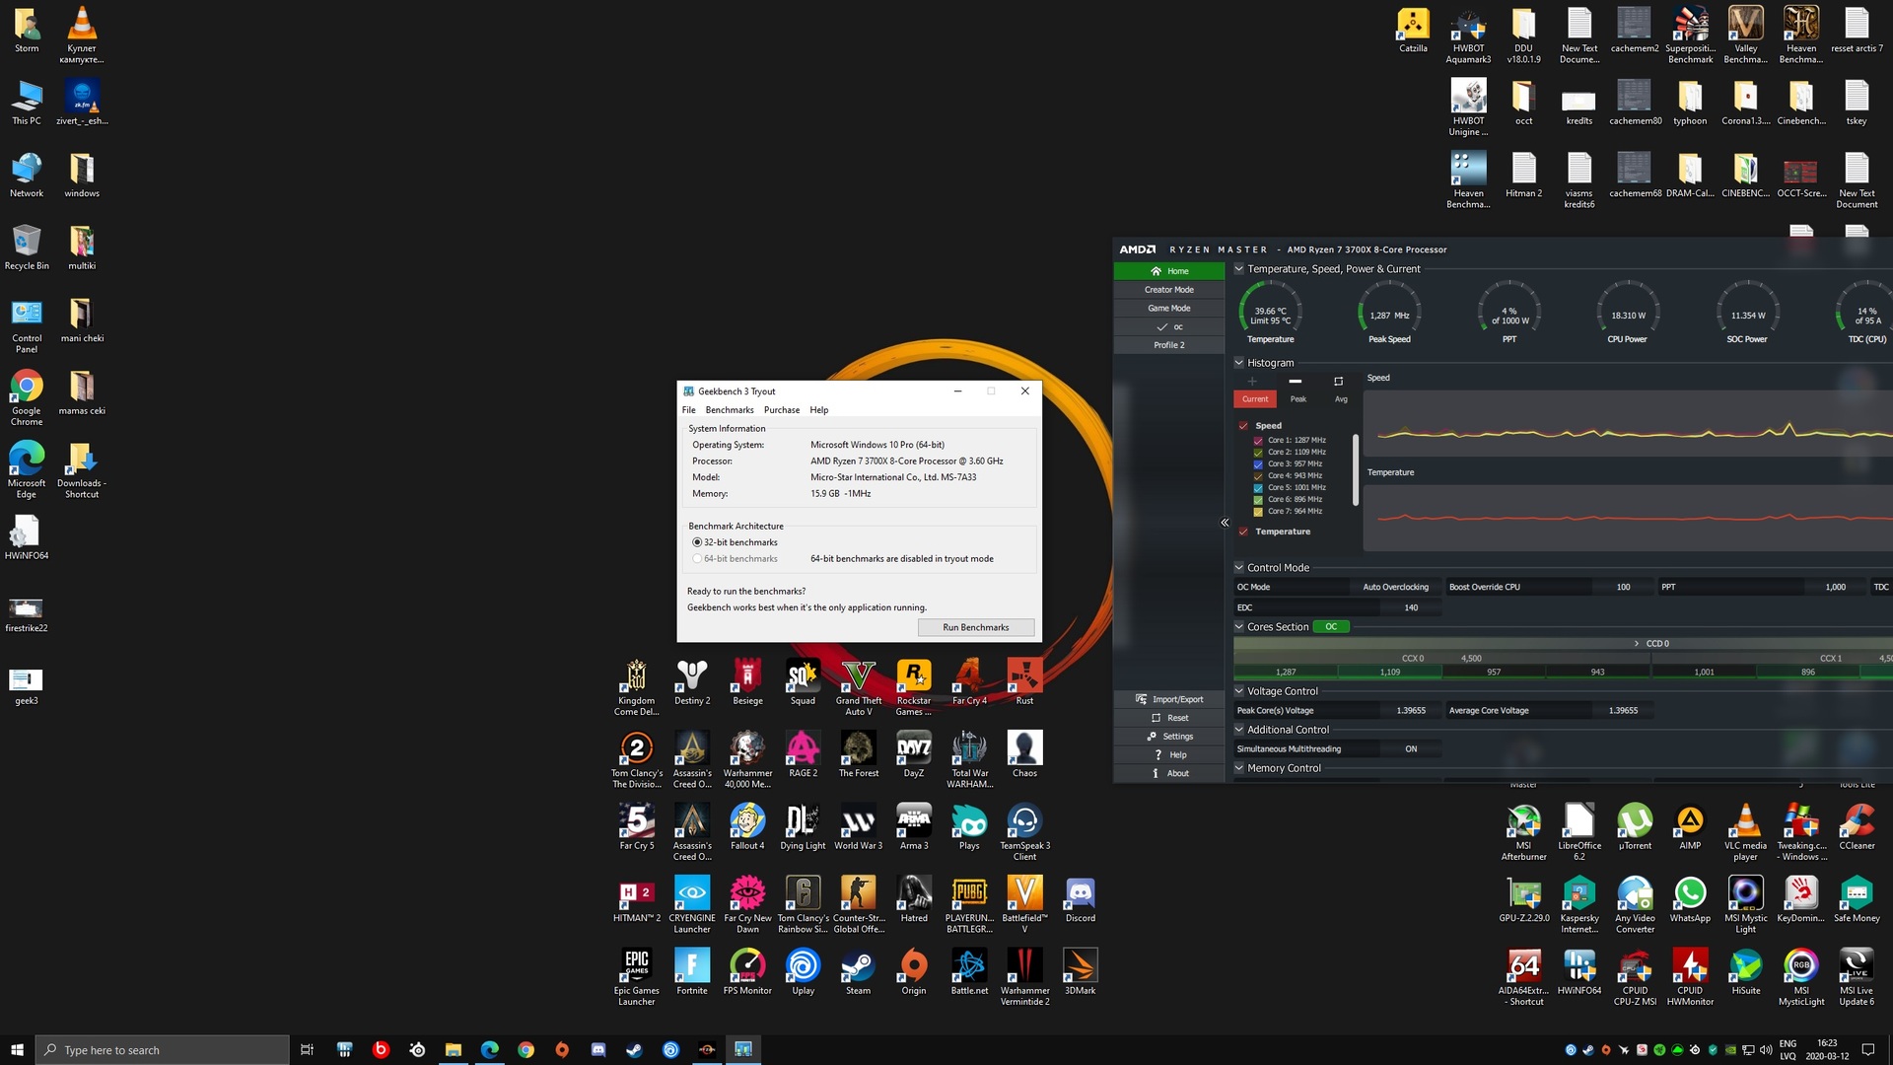Open Grand Theft Auto V shortcut
This screenshot has width=1893, height=1065.
pos(858,687)
